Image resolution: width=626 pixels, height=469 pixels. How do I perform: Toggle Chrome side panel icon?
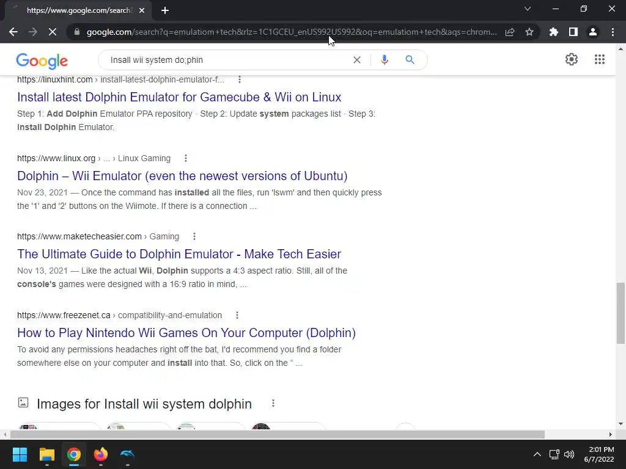point(573,32)
